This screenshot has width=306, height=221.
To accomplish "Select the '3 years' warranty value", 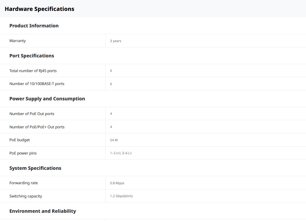I will 116,41.
